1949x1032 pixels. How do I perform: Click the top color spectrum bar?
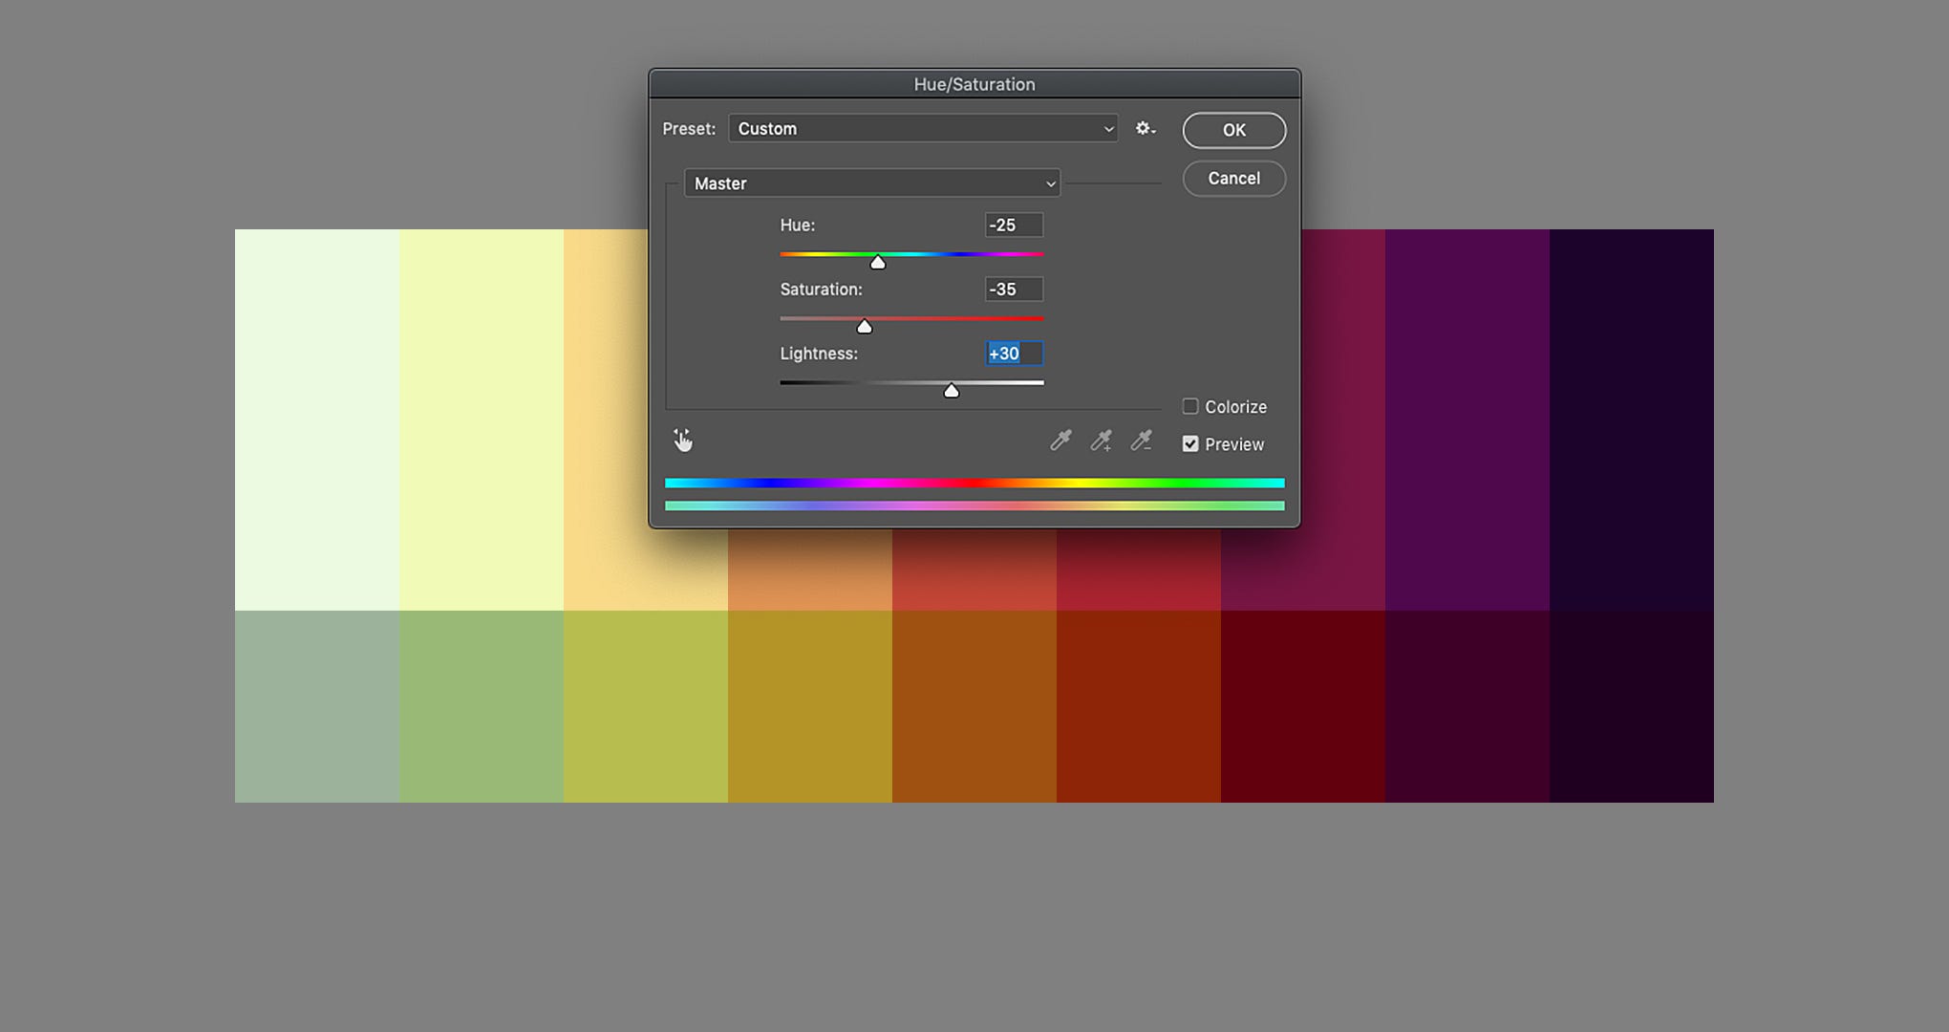pos(974,483)
